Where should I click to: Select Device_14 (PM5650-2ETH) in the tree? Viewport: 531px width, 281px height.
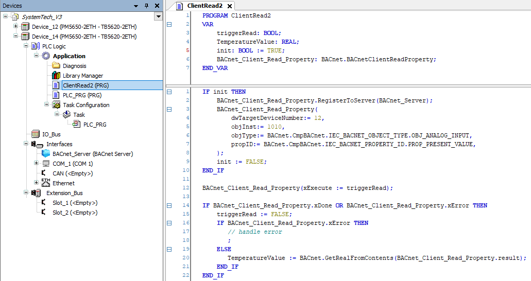point(84,36)
